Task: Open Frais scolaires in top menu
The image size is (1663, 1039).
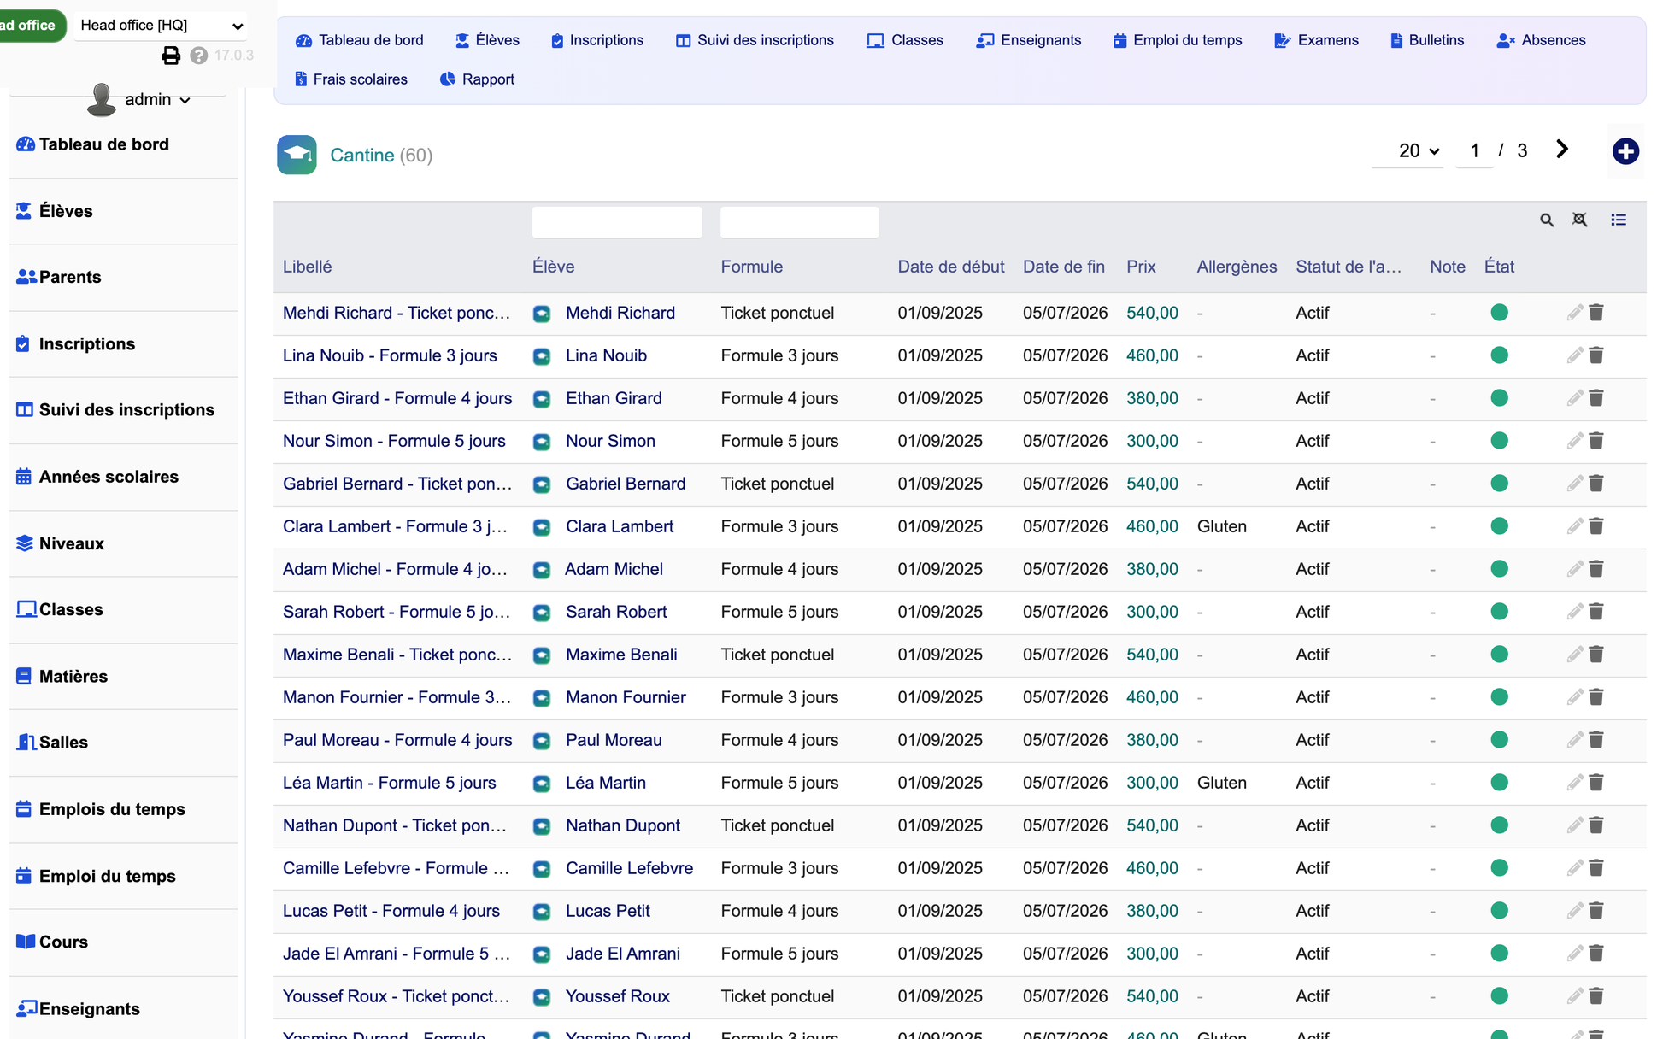Action: (x=351, y=79)
